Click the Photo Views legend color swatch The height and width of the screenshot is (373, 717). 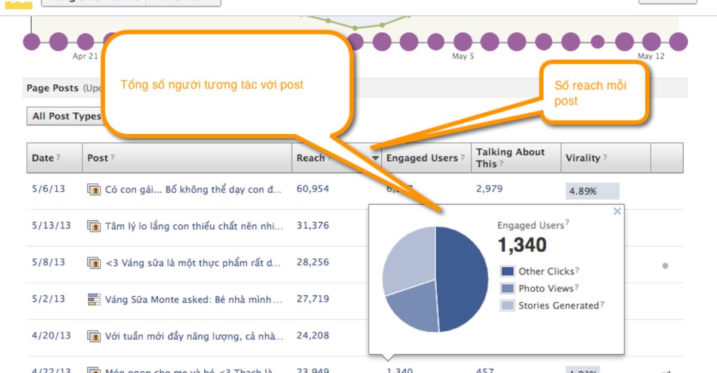pos(507,289)
